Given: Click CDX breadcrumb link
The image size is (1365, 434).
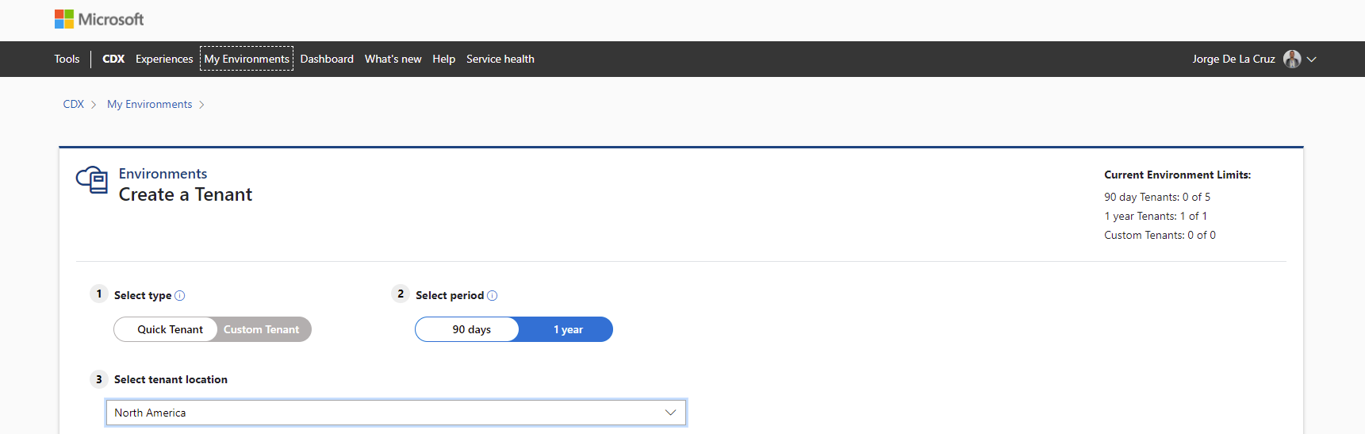Looking at the screenshot, I should tap(74, 104).
